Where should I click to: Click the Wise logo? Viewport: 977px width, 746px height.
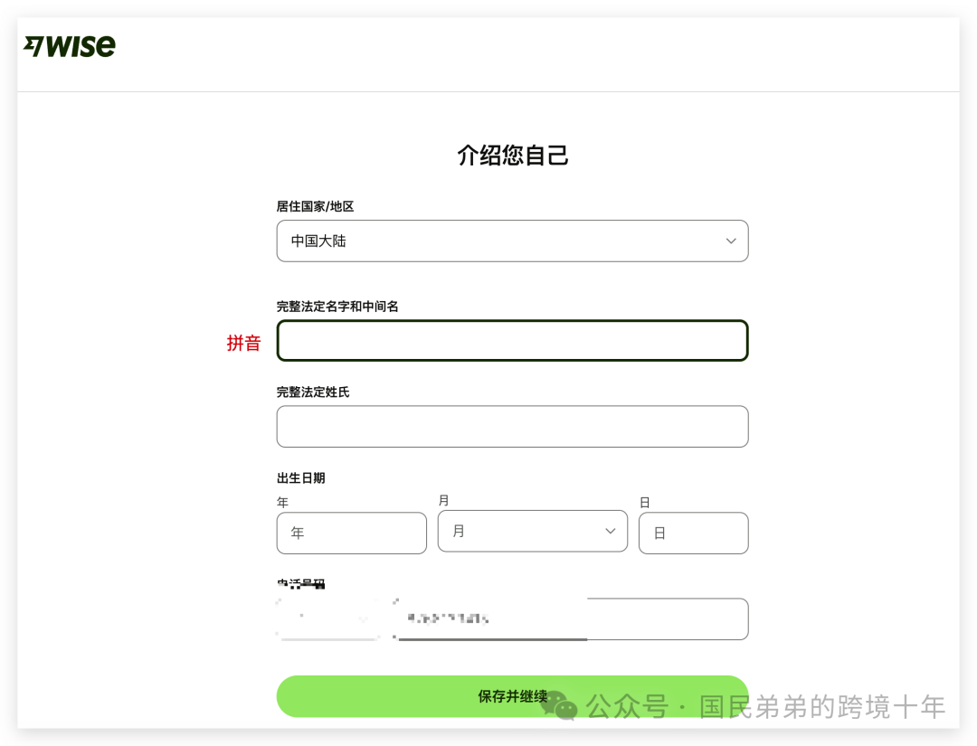tap(69, 45)
